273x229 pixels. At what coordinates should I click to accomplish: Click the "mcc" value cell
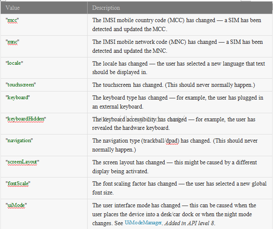click(x=14, y=20)
